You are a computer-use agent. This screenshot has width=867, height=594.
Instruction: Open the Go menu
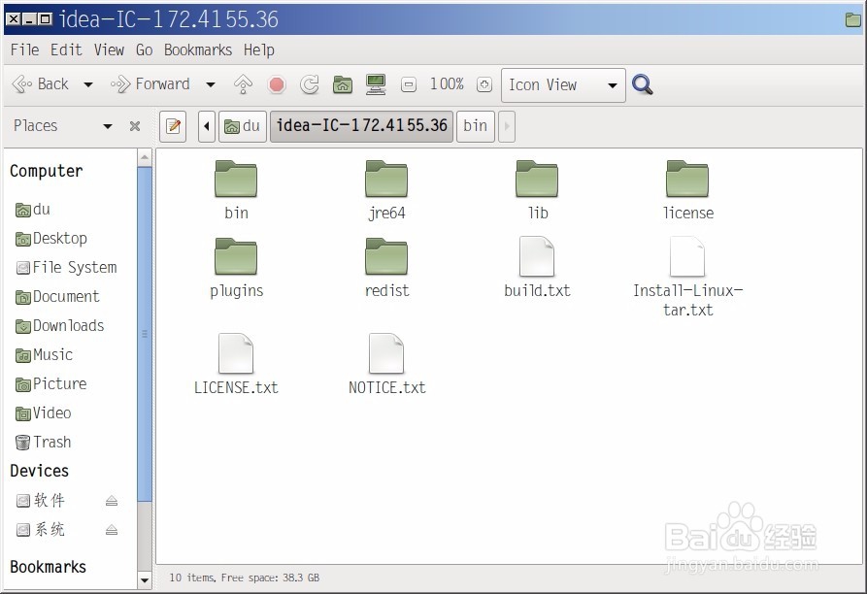pyautogui.click(x=144, y=49)
